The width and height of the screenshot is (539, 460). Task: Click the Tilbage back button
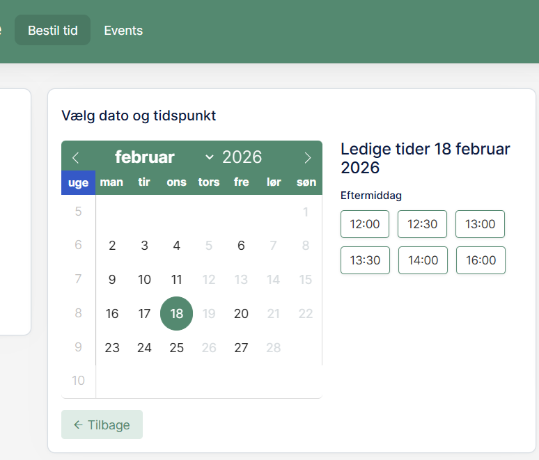click(102, 425)
